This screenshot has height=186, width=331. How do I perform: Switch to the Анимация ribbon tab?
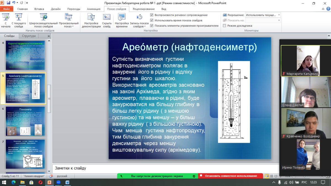94,9
